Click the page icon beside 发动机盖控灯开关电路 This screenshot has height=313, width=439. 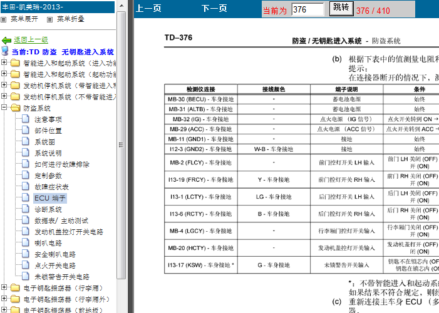pos(26,231)
